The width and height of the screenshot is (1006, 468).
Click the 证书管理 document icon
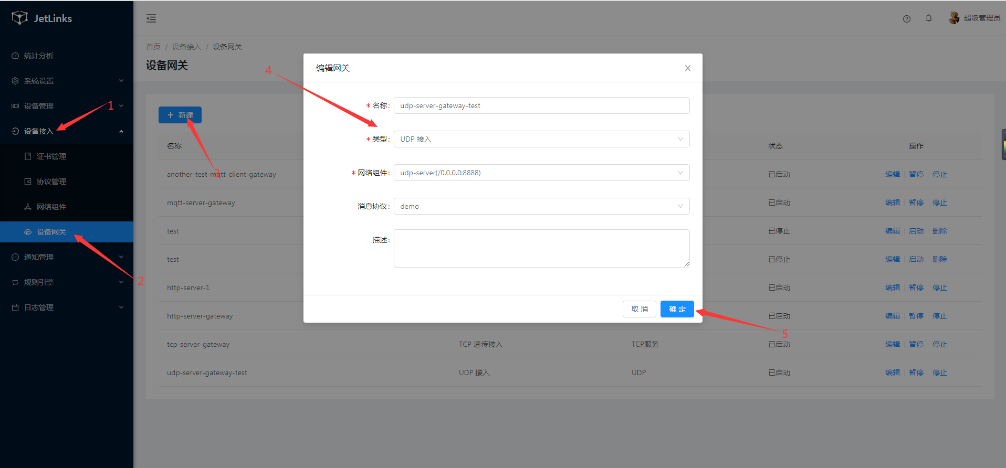28,156
